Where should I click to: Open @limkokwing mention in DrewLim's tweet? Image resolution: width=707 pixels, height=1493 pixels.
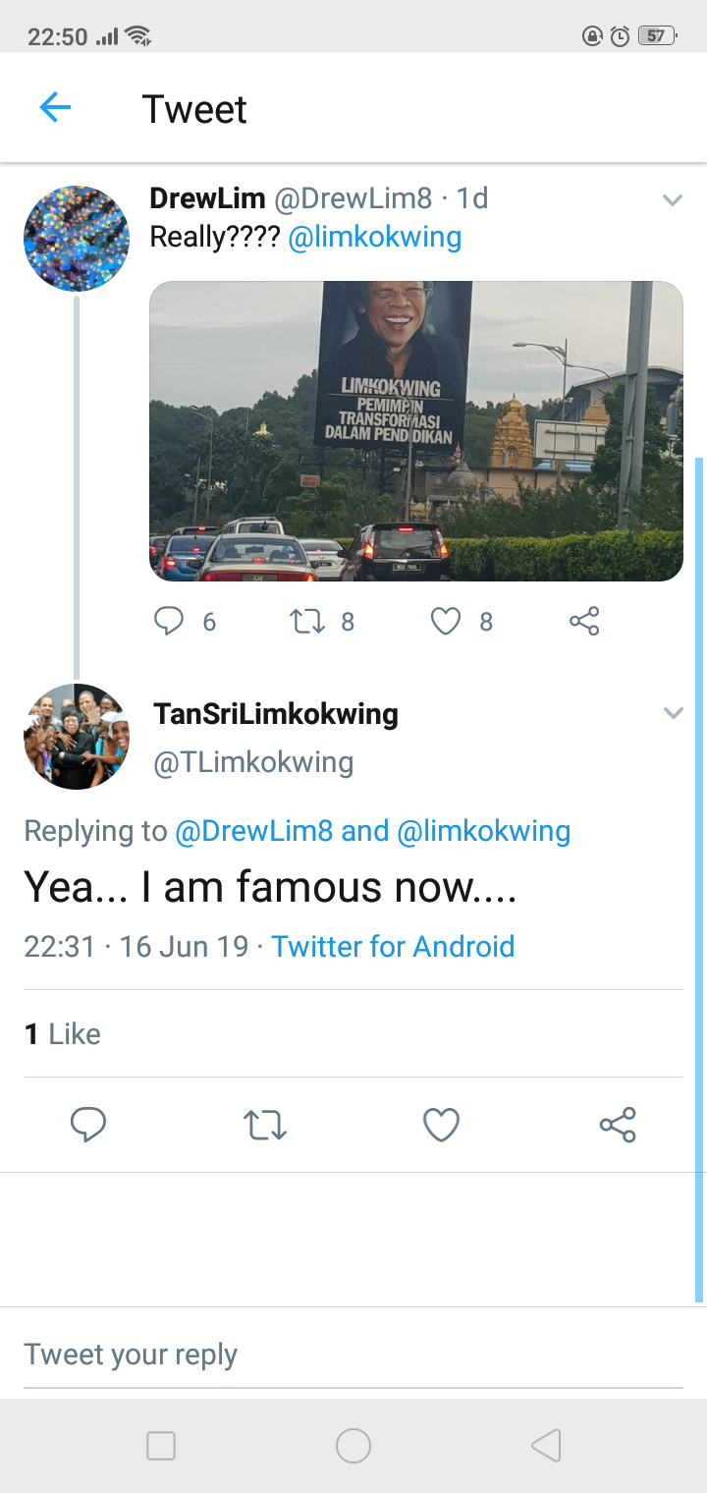click(x=374, y=237)
